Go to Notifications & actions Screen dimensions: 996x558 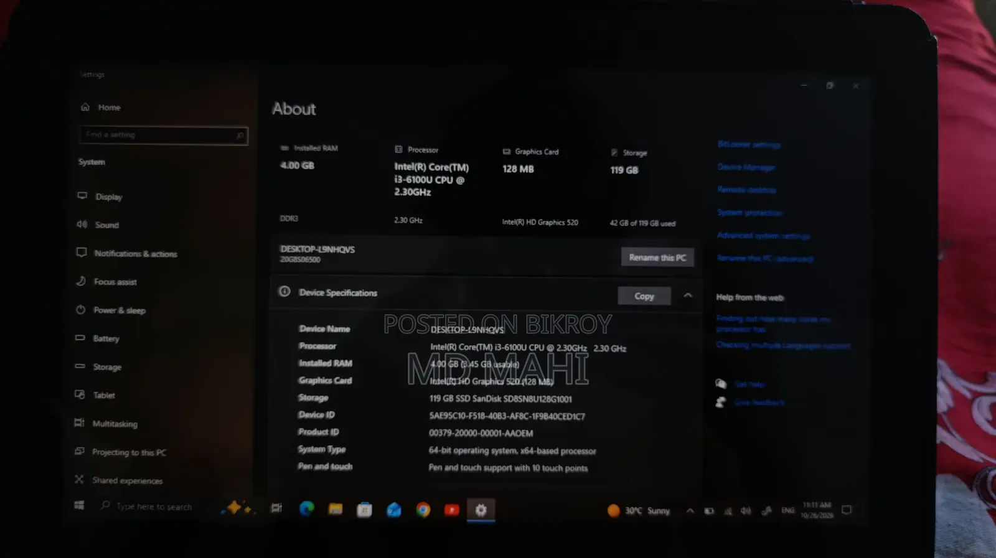135,254
